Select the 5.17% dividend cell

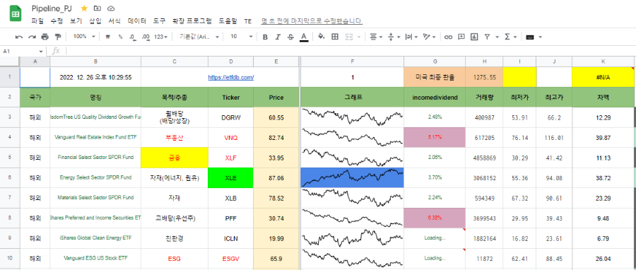[x=435, y=137]
